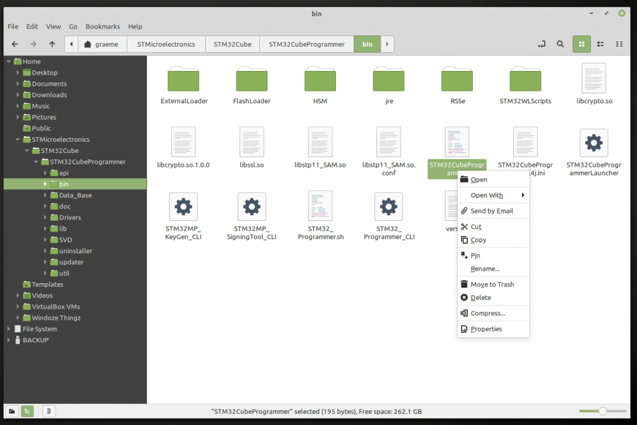Open the FlashLoader folder icon
The image size is (637, 425).
[x=251, y=79]
